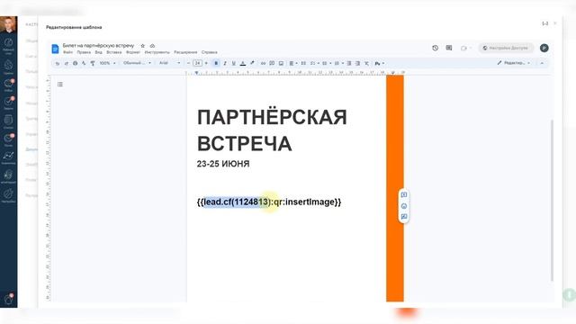
Task: Run spelling and grammar check
Action: [84, 63]
